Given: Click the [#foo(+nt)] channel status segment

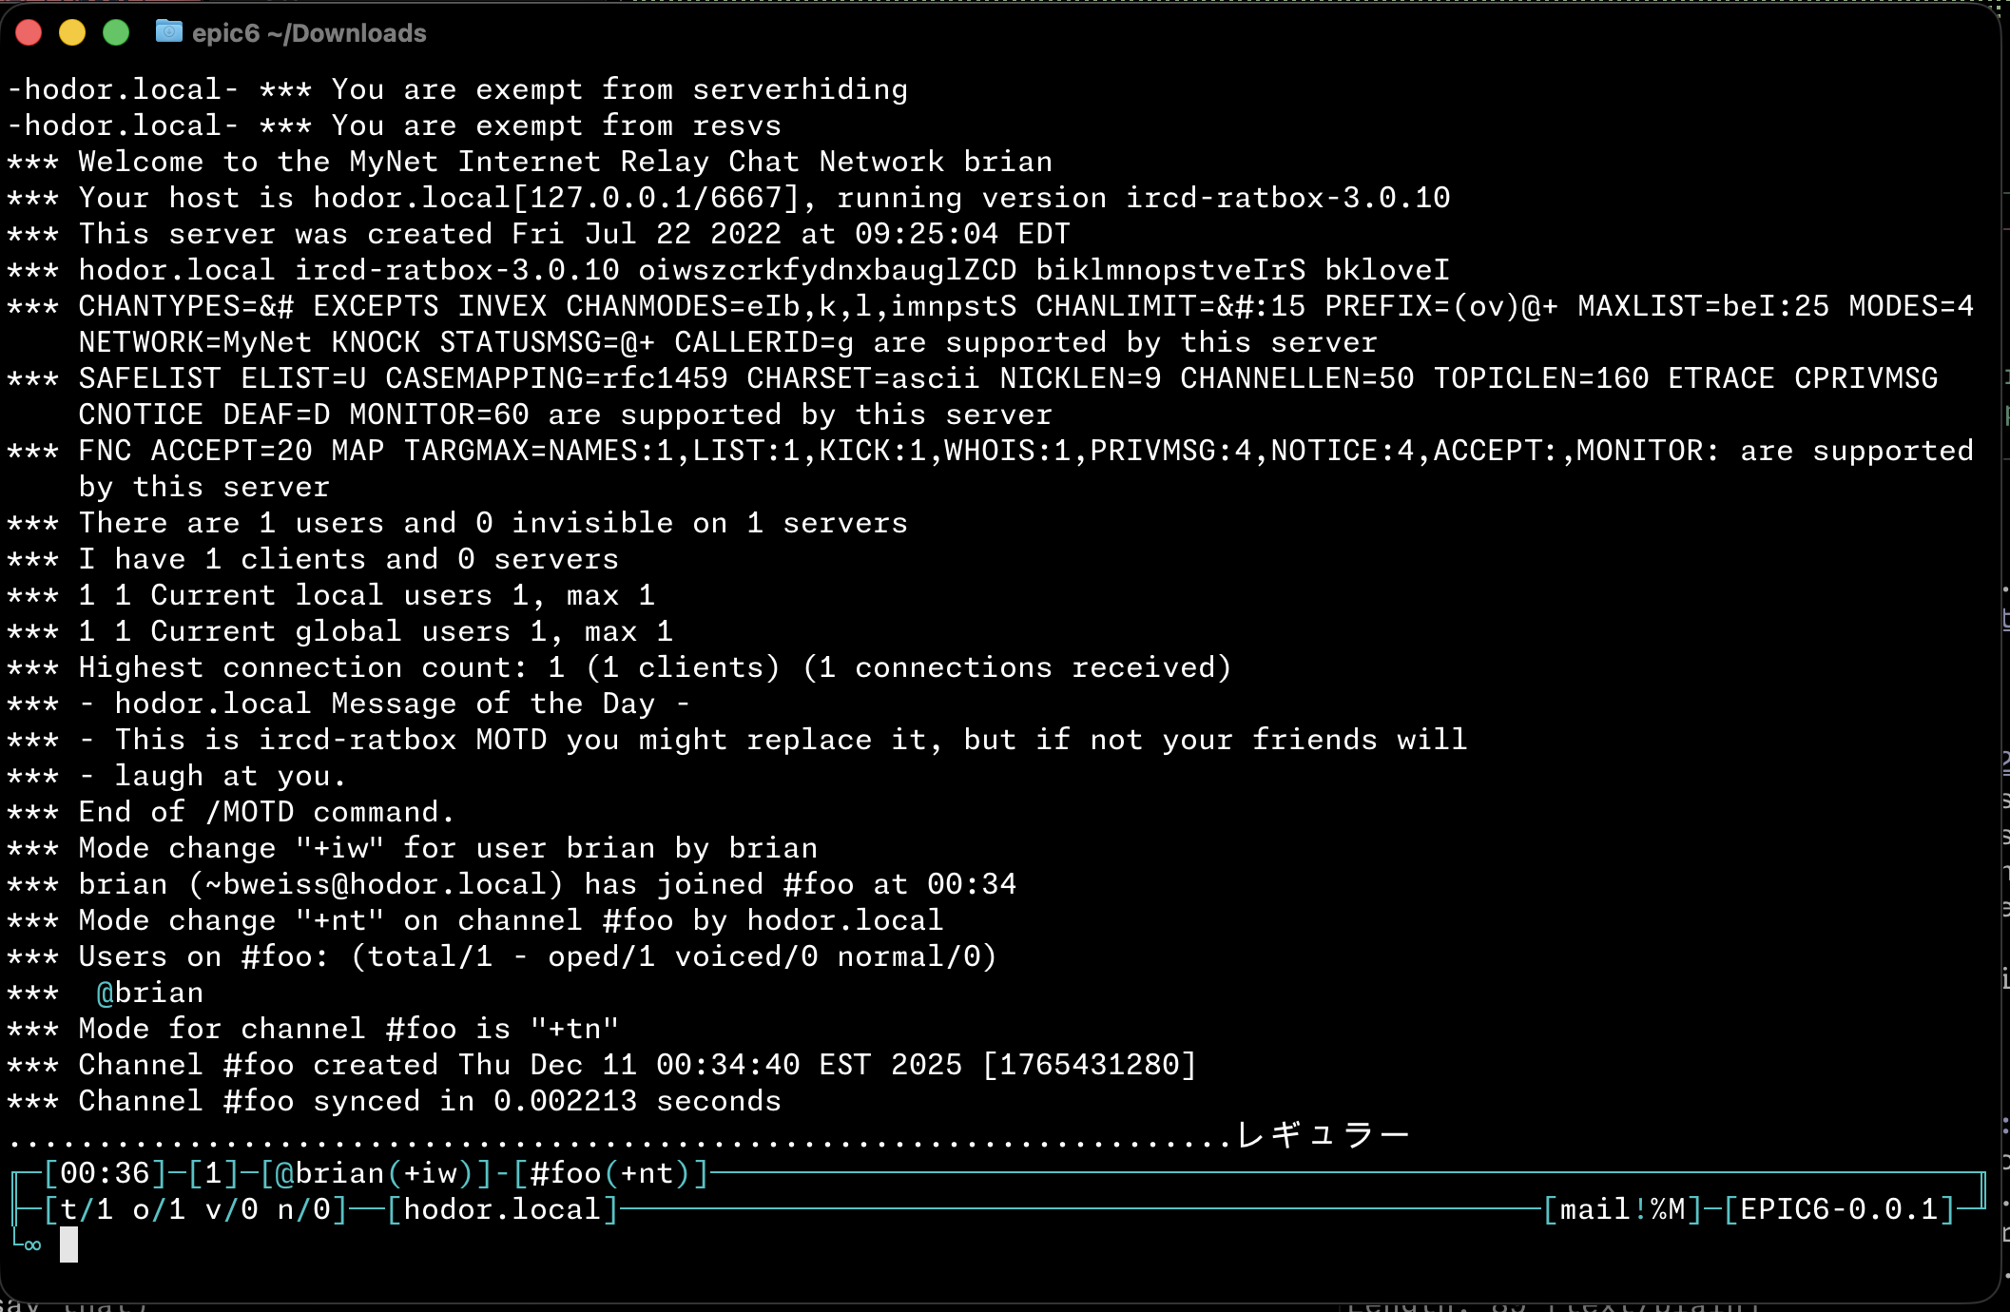Looking at the screenshot, I should tap(610, 1173).
